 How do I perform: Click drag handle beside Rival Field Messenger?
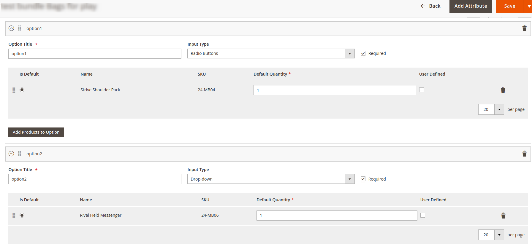[14, 216]
